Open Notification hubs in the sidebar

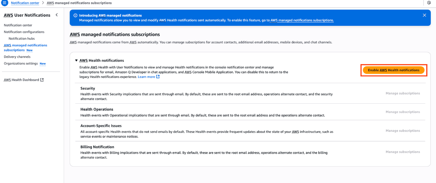(22, 39)
